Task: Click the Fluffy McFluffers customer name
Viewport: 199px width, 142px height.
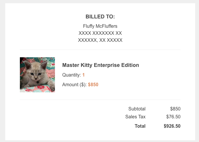Action: [100, 26]
